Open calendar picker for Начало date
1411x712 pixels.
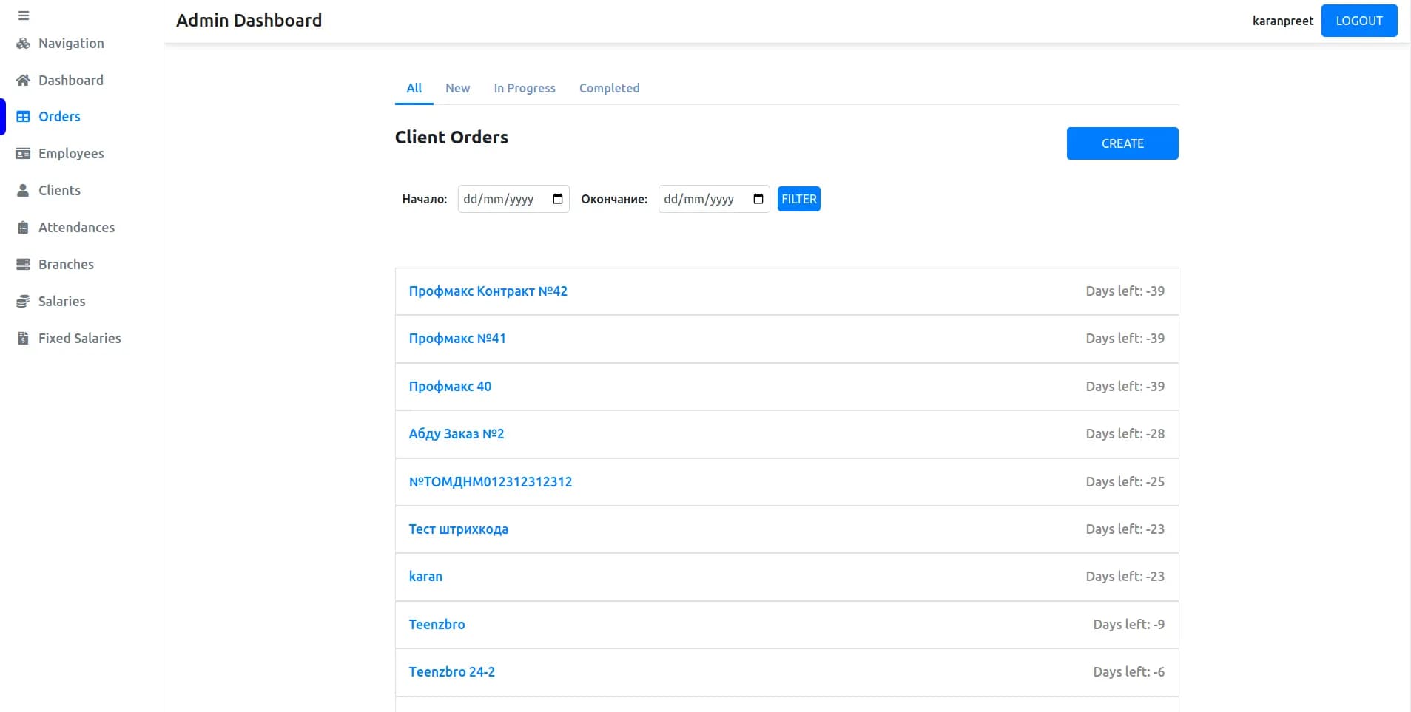click(x=558, y=199)
